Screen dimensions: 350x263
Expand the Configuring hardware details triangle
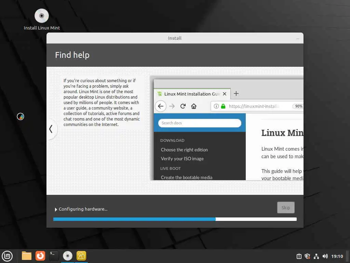pyautogui.click(x=56, y=209)
